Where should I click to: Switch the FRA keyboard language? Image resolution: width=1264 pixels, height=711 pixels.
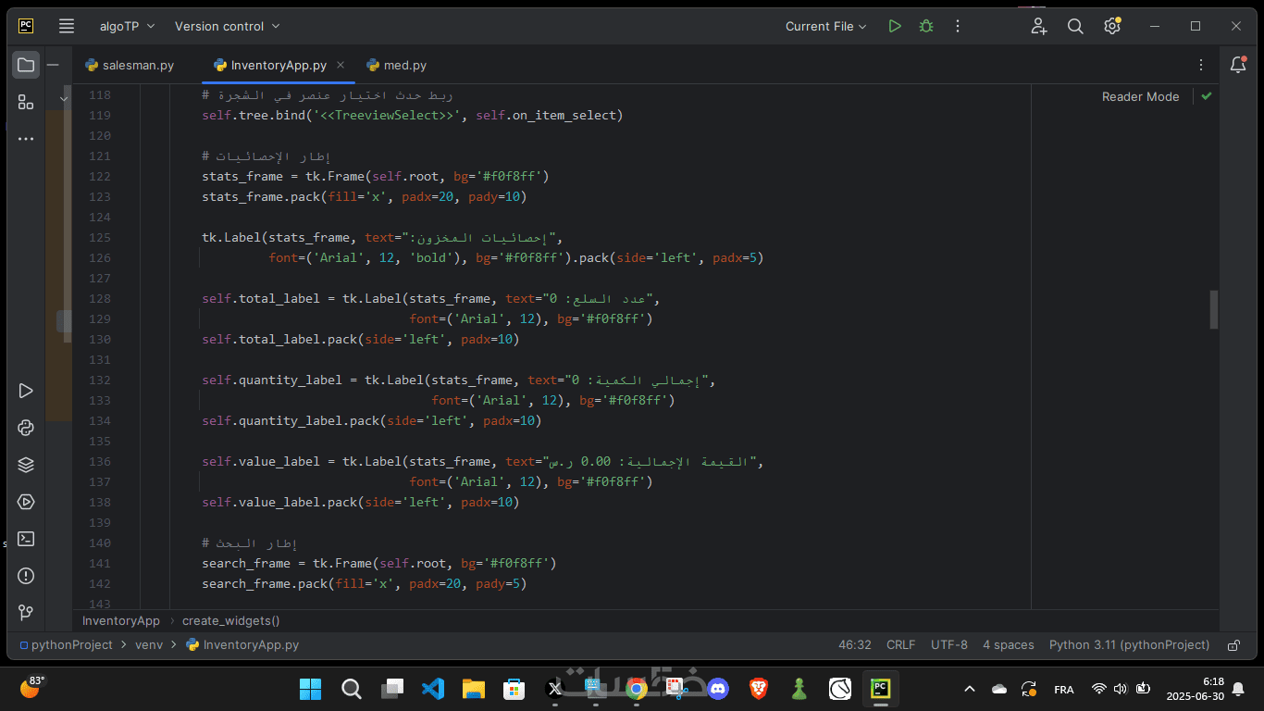(1064, 690)
